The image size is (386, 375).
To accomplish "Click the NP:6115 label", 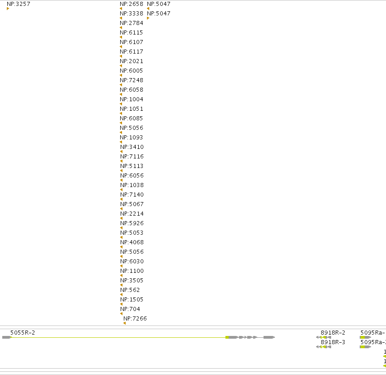I will [132, 33].
